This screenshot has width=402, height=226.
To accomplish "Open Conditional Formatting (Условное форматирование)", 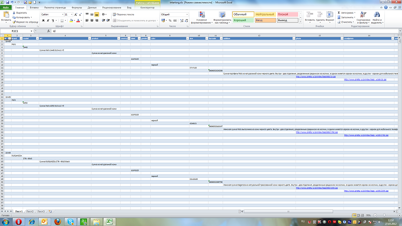I will pyautogui.click(x=202, y=18).
